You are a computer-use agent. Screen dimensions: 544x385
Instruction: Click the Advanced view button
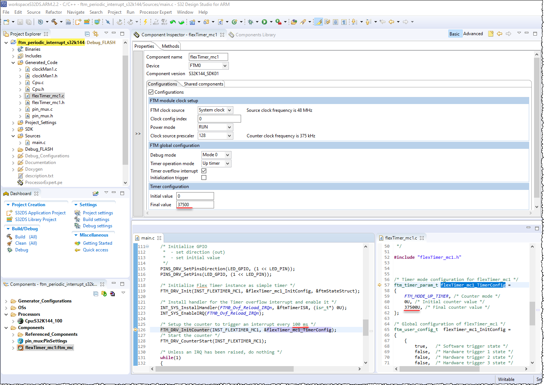pyautogui.click(x=473, y=34)
